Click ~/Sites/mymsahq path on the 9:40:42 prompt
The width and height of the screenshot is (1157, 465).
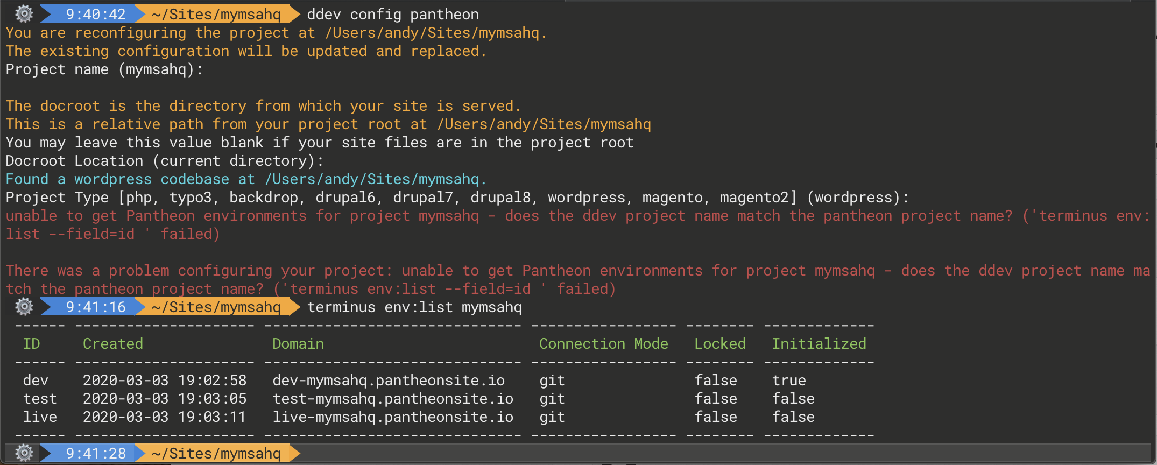coord(216,14)
